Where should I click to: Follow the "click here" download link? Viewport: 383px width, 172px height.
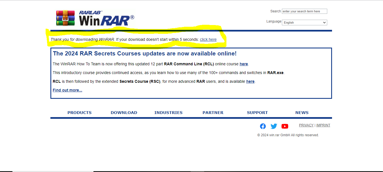(x=208, y=39)
